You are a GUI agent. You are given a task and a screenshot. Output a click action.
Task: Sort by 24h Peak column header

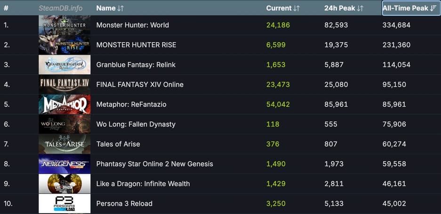point(344,8)
